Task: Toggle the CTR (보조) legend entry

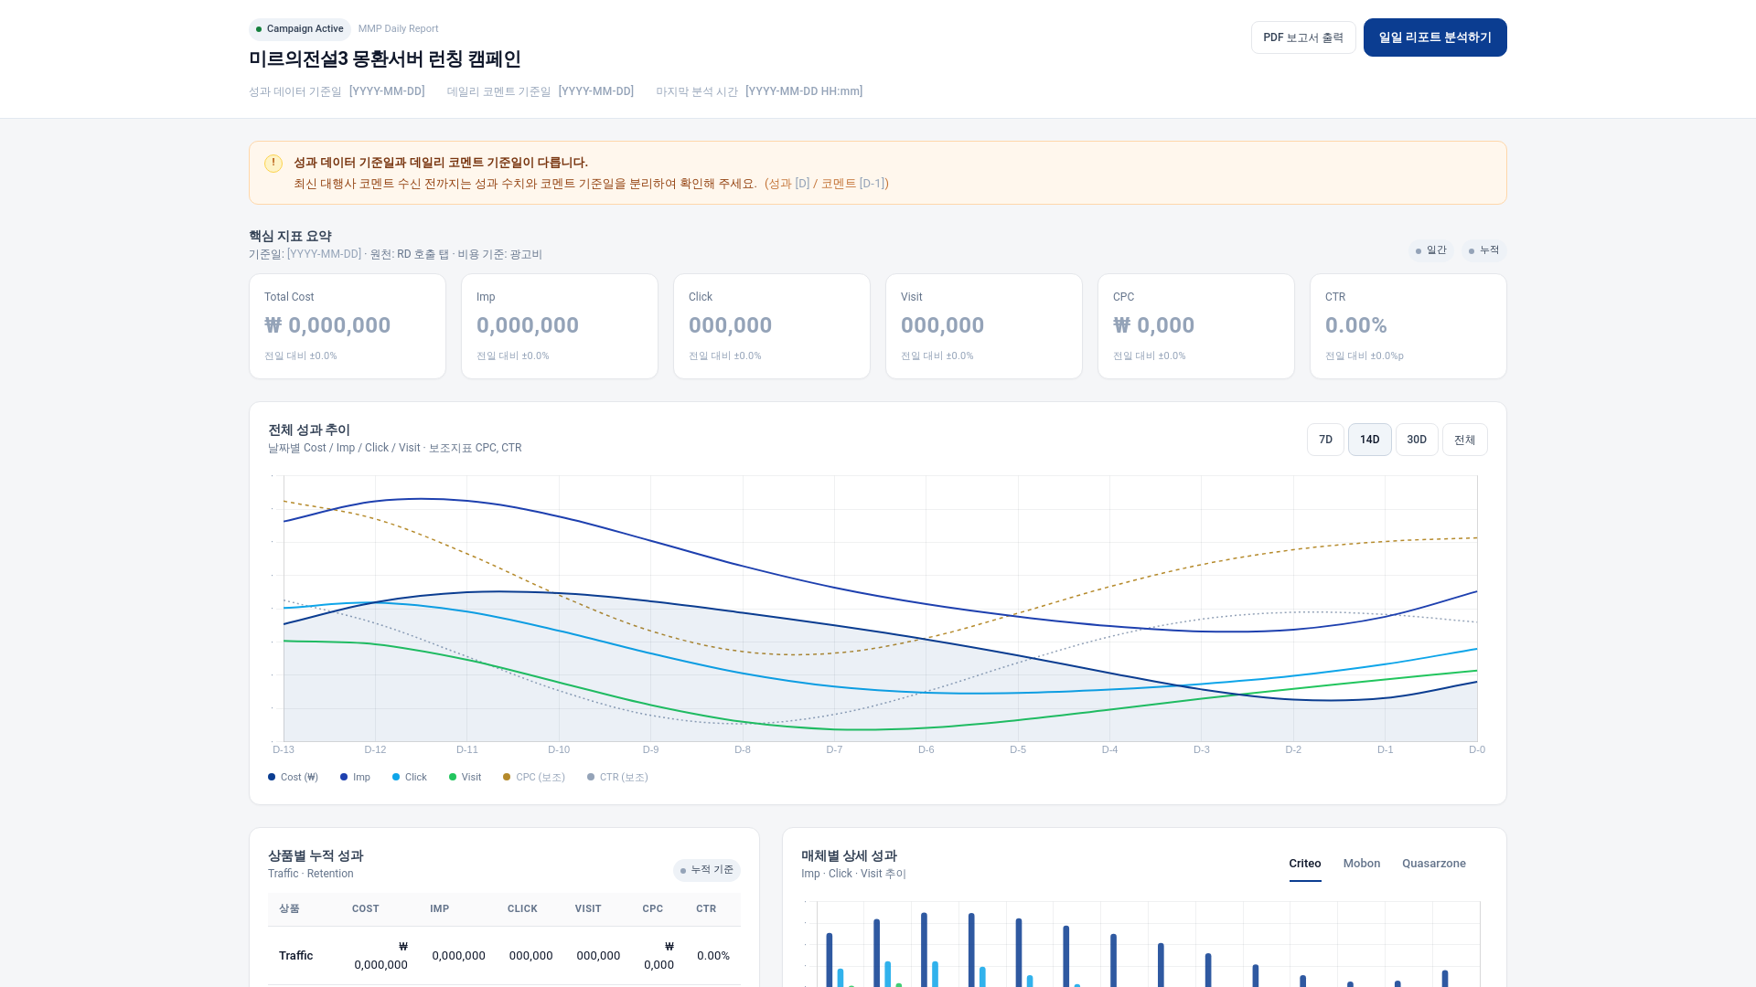Action: tap(617, 777)
